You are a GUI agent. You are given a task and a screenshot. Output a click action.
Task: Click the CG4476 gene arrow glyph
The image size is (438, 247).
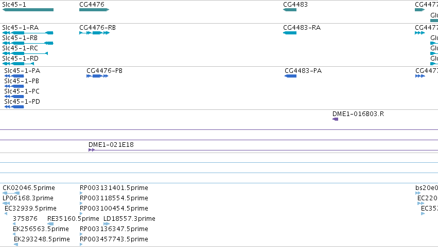coord(94,10)
